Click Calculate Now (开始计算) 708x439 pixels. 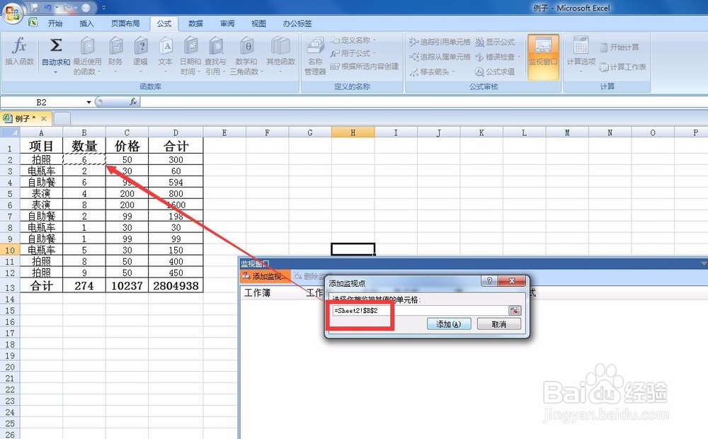pyautogui.click(x=619, y=47)
